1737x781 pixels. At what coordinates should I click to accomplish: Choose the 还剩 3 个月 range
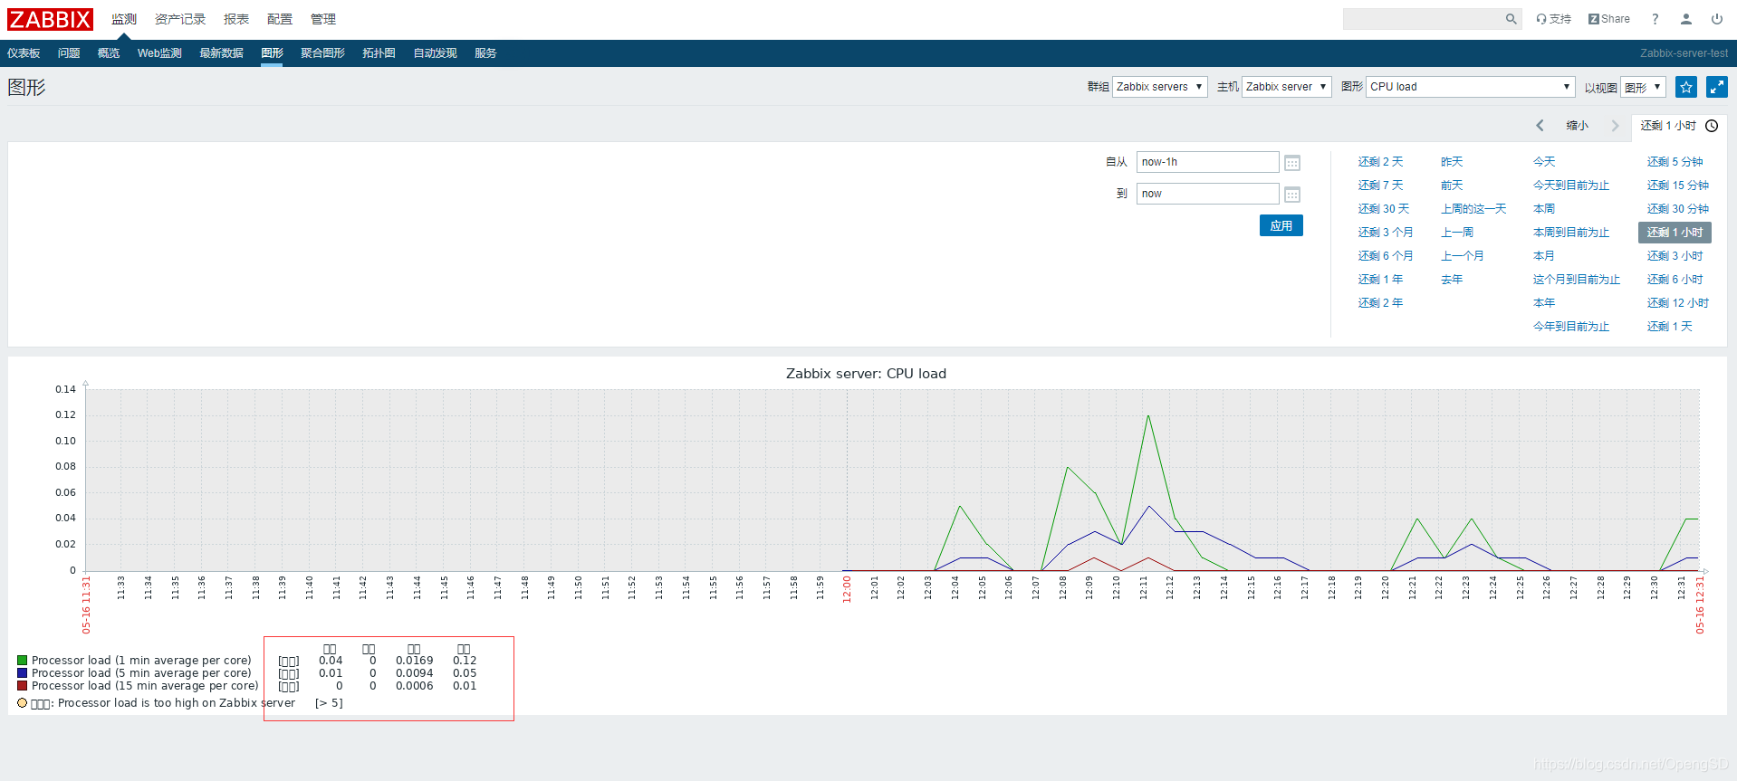1386,233
